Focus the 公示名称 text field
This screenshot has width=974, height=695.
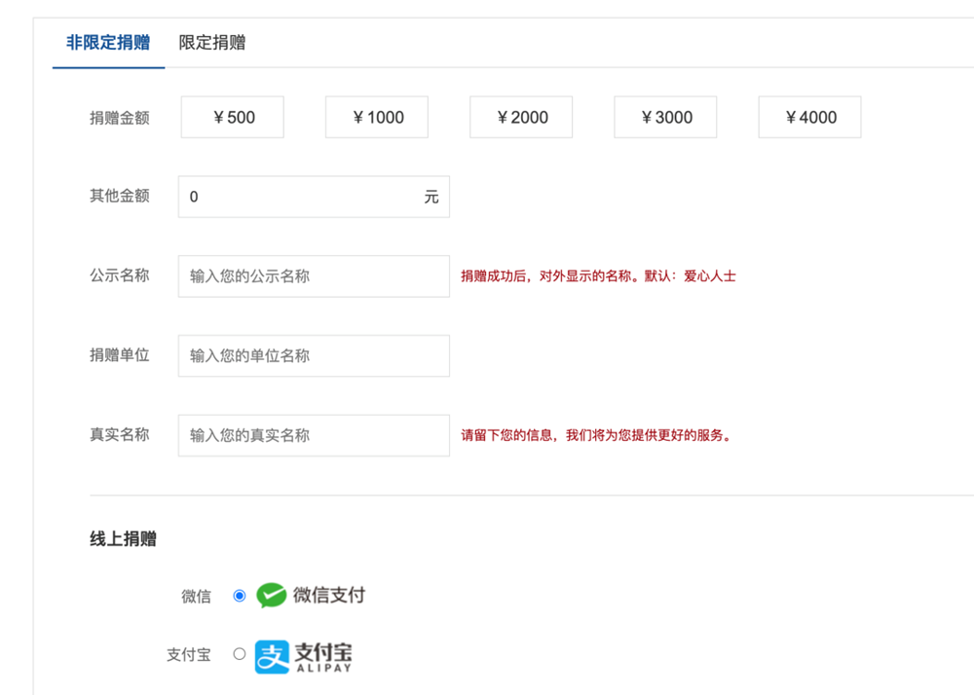(x=314, y=276)
